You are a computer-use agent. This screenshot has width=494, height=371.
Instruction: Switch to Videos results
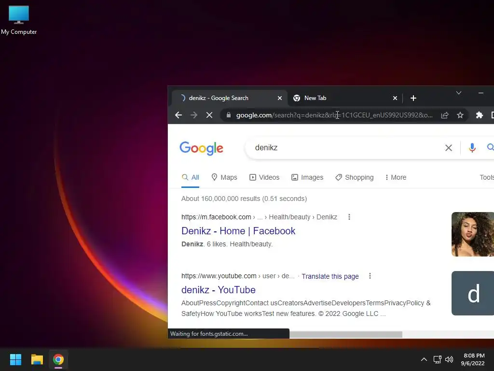click(264, 177)
